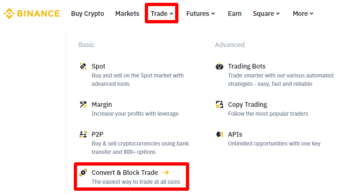Click the APIs plug icon
340x194 pixels.
tap(220, 134)
